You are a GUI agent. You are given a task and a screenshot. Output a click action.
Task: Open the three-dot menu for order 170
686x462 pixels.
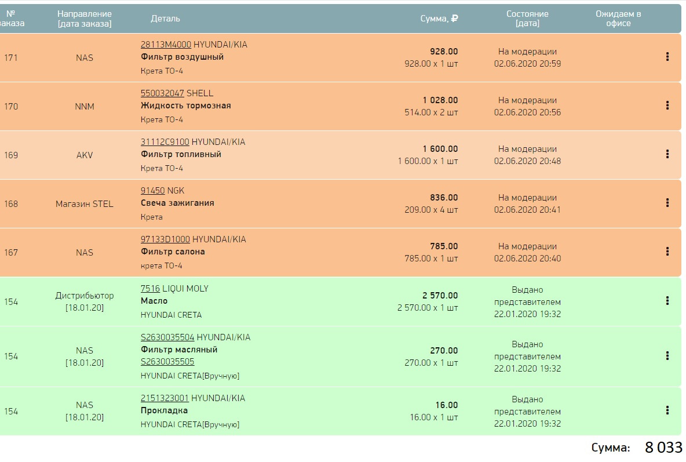coord(667,106)
